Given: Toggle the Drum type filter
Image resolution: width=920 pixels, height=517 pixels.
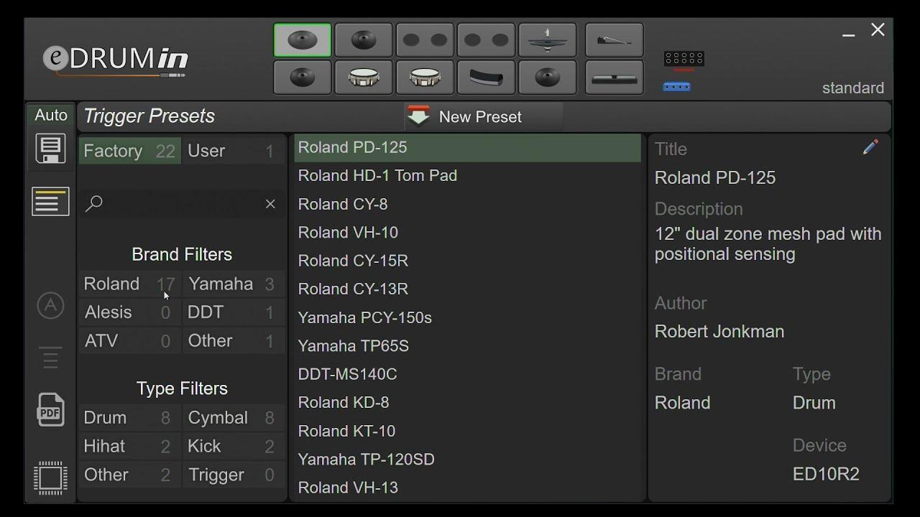Looking at the screenshot, I should pyautogui.click(x=129, y=417).
